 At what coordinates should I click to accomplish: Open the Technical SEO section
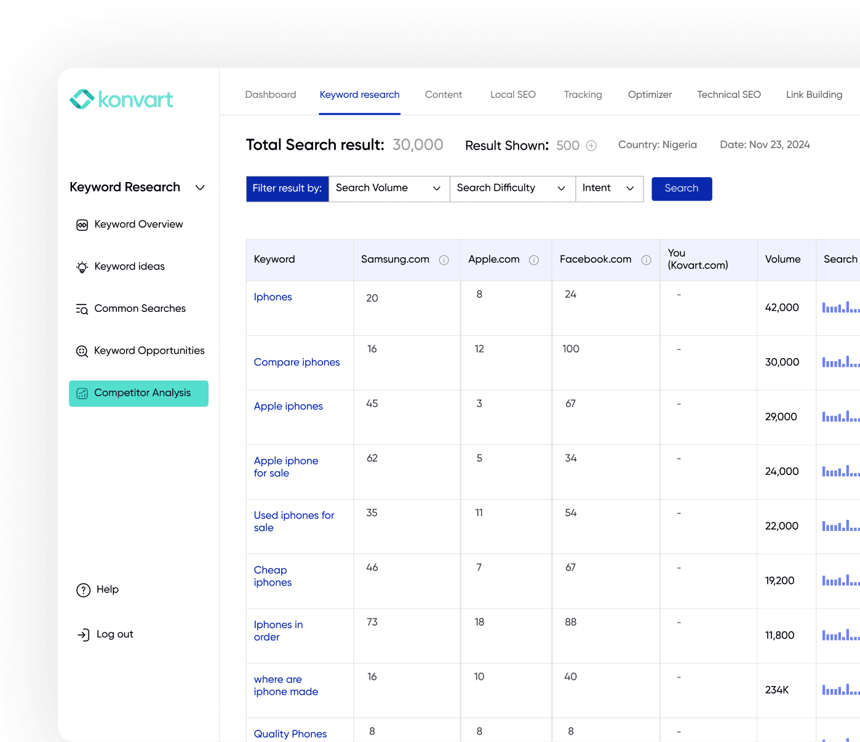(x=728, y=95)
